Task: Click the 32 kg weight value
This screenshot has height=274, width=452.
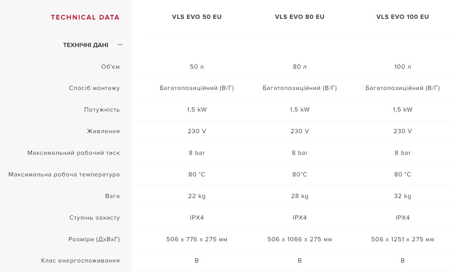Action: click(402, 196)
